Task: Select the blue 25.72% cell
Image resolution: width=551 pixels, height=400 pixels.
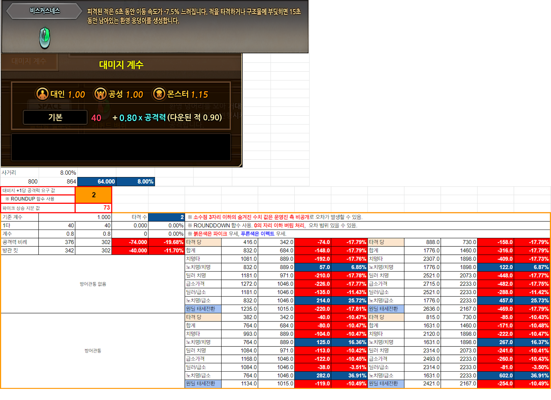Action: click(x=349, y=300)
